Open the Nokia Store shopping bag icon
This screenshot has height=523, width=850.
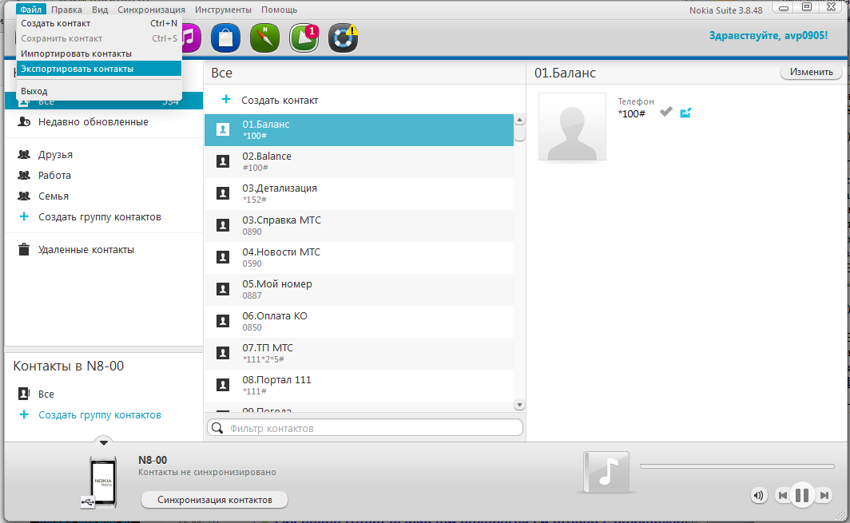(225, 38)
